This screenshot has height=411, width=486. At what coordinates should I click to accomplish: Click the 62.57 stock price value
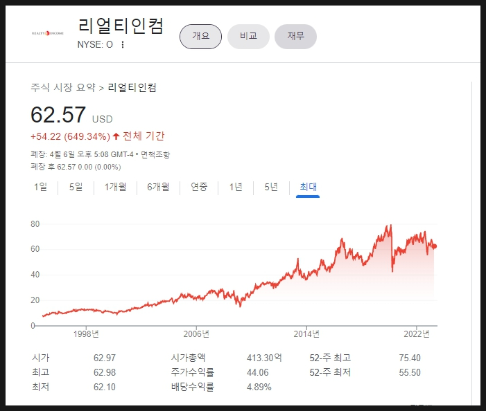58,115
